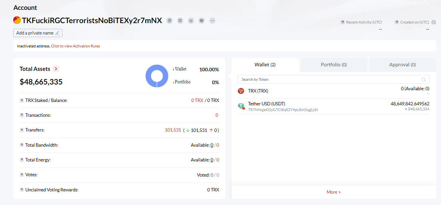This screenshot has height=205, width=441.
Task: Click the help icon next to Total Energy
Action: [22, 160]
